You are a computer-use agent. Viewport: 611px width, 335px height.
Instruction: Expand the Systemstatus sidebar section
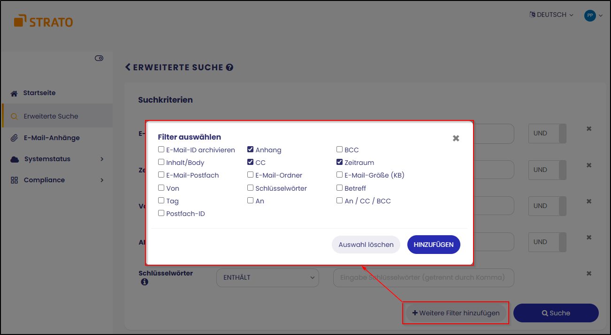102,159
